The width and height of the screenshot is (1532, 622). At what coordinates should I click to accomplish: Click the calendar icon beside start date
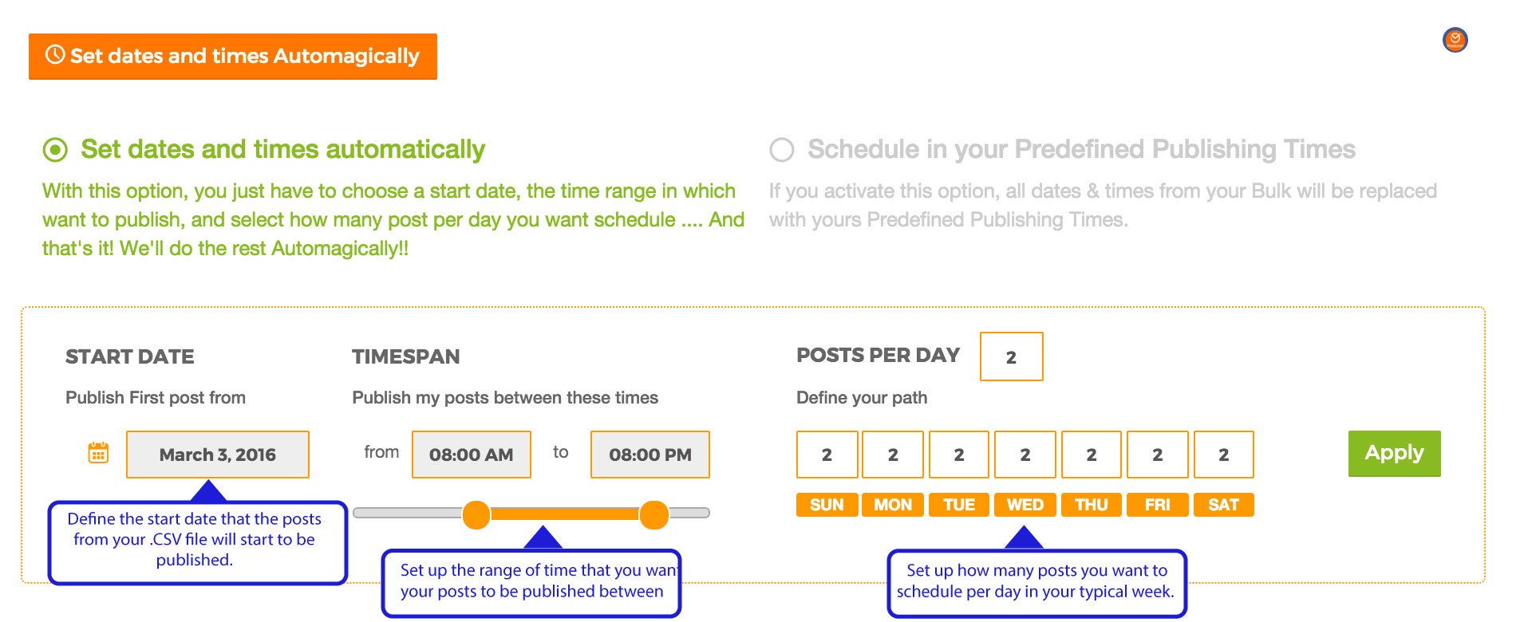click(x=98, y=453)
